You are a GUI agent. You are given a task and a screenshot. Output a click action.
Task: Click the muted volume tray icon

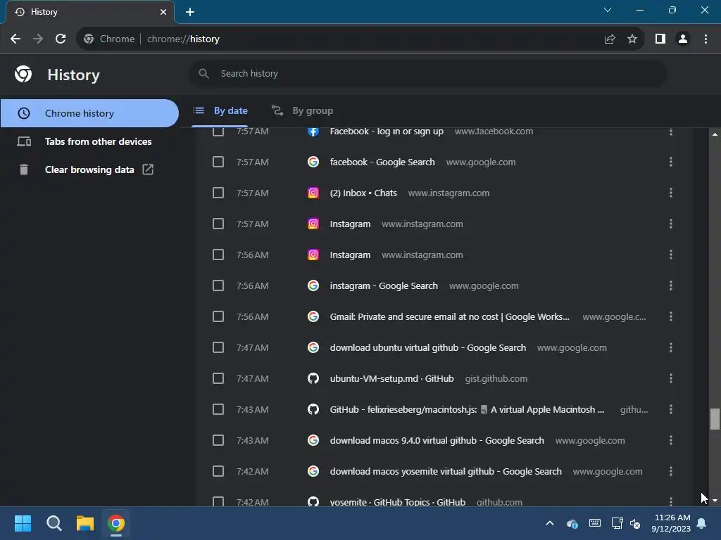(636, 523)
